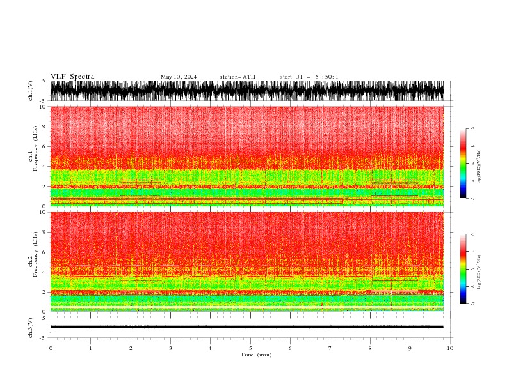Click the '6' frequency label of ch.2 spectrogram
This screenshot has width=507, height=391.
[45, 252]
